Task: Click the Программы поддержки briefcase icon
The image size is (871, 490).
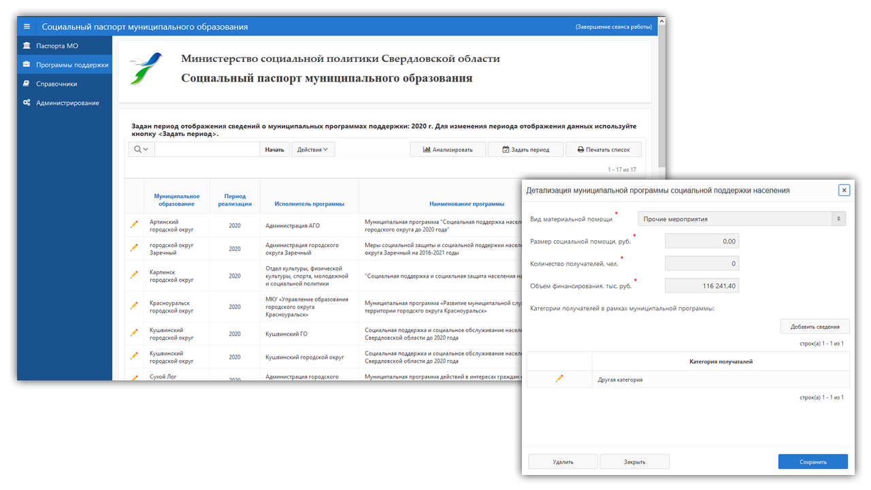Action: coord(27,65)
